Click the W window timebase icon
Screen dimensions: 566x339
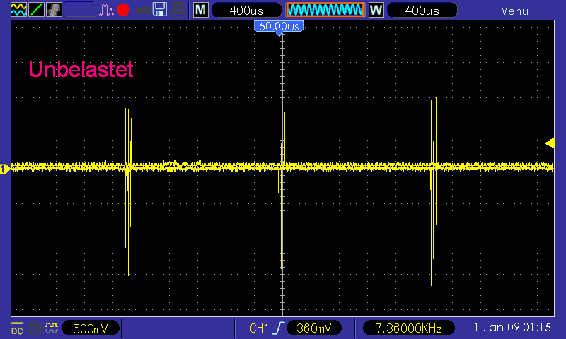(376, 10)
